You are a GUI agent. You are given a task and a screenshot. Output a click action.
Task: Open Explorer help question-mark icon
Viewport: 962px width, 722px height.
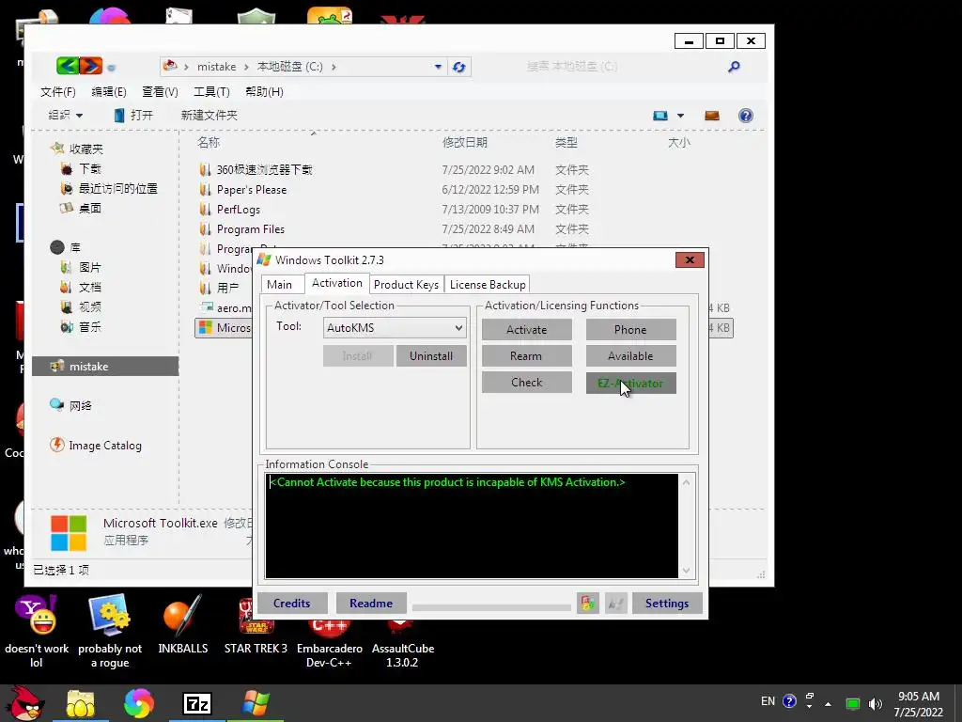tap(745, 116)
